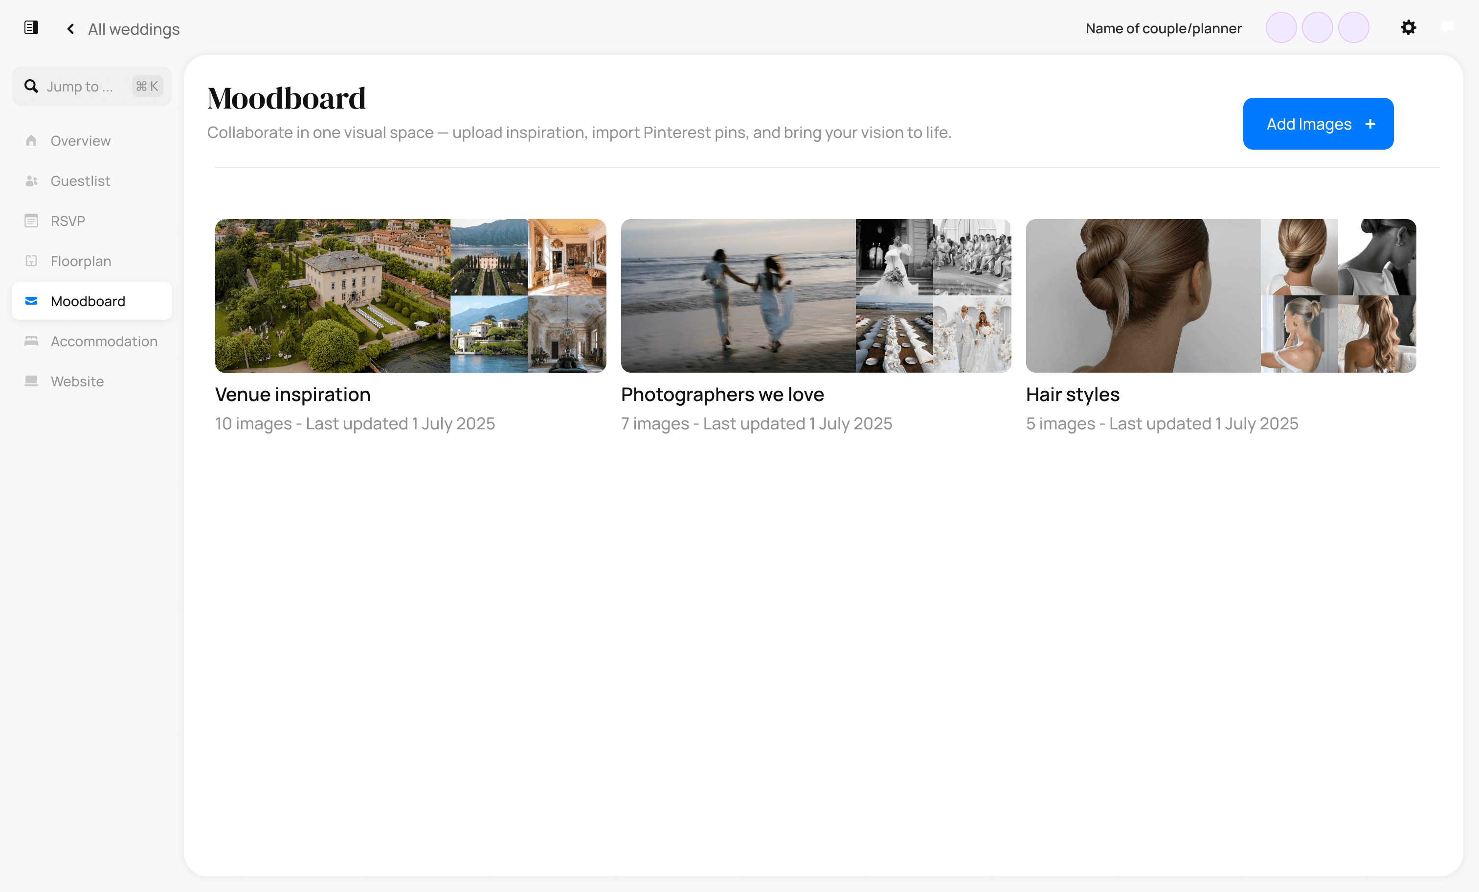The width and height of the screenshot is (1479, 892).
Task: Go back to All weddings
Action: (133, 29)
